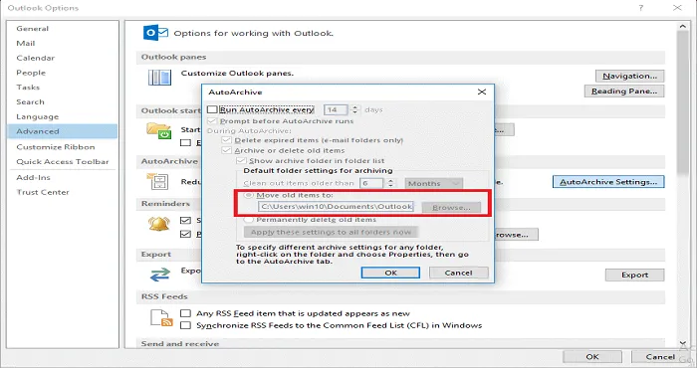Cancel the AutoArchive dialog
Viewport: 697px width, 368px height.
point(459,273)
